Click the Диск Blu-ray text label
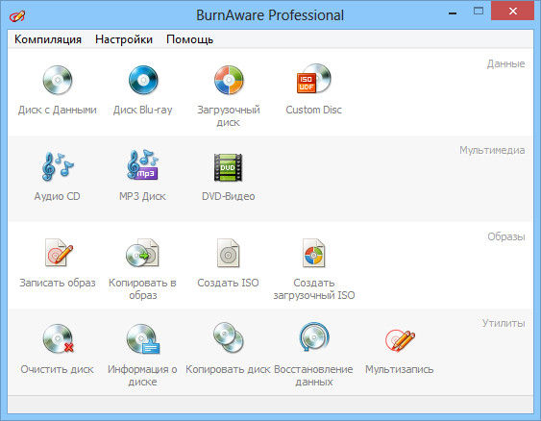The height and width of the screenshot is (421, 541). [x=143, y=110]
